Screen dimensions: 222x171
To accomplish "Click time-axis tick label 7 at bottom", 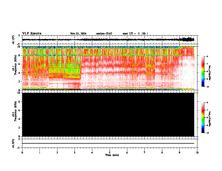I will coord(145,153).
